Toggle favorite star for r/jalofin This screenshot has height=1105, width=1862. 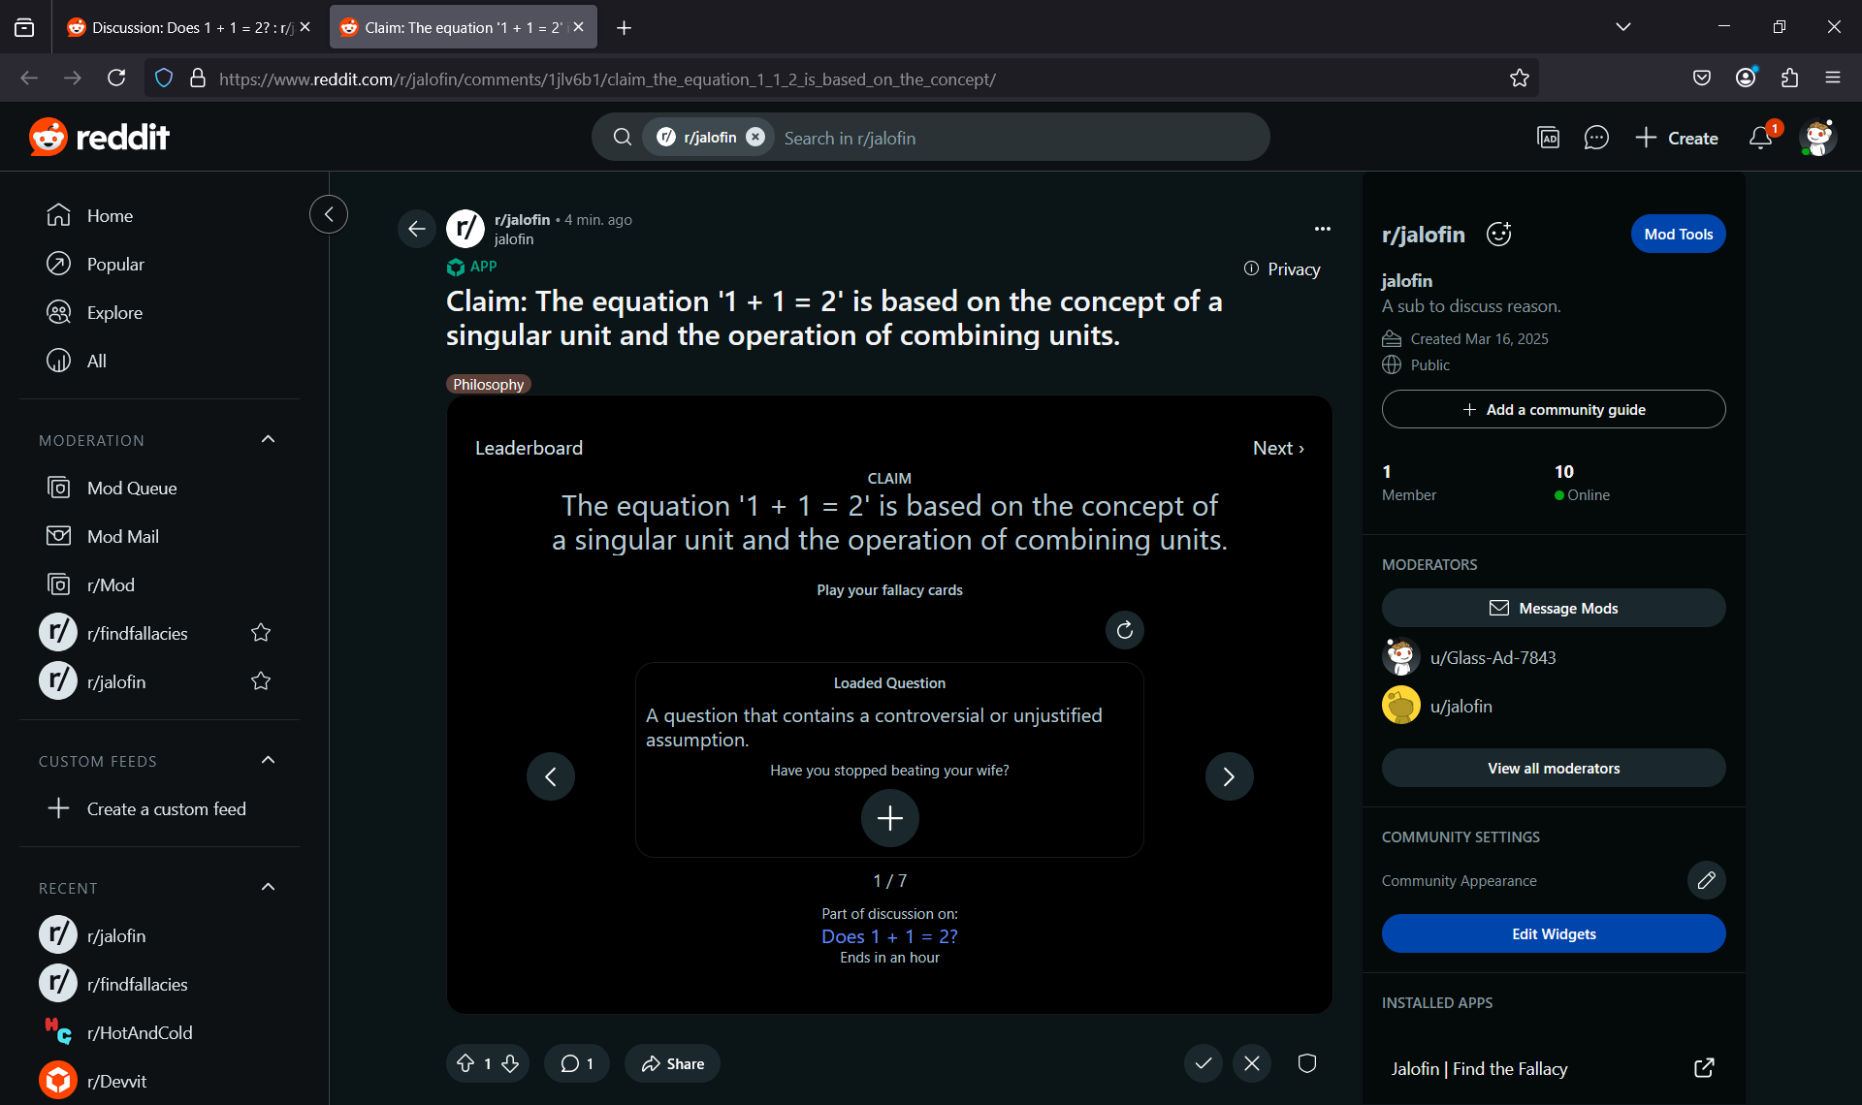(x=261, y=681)
